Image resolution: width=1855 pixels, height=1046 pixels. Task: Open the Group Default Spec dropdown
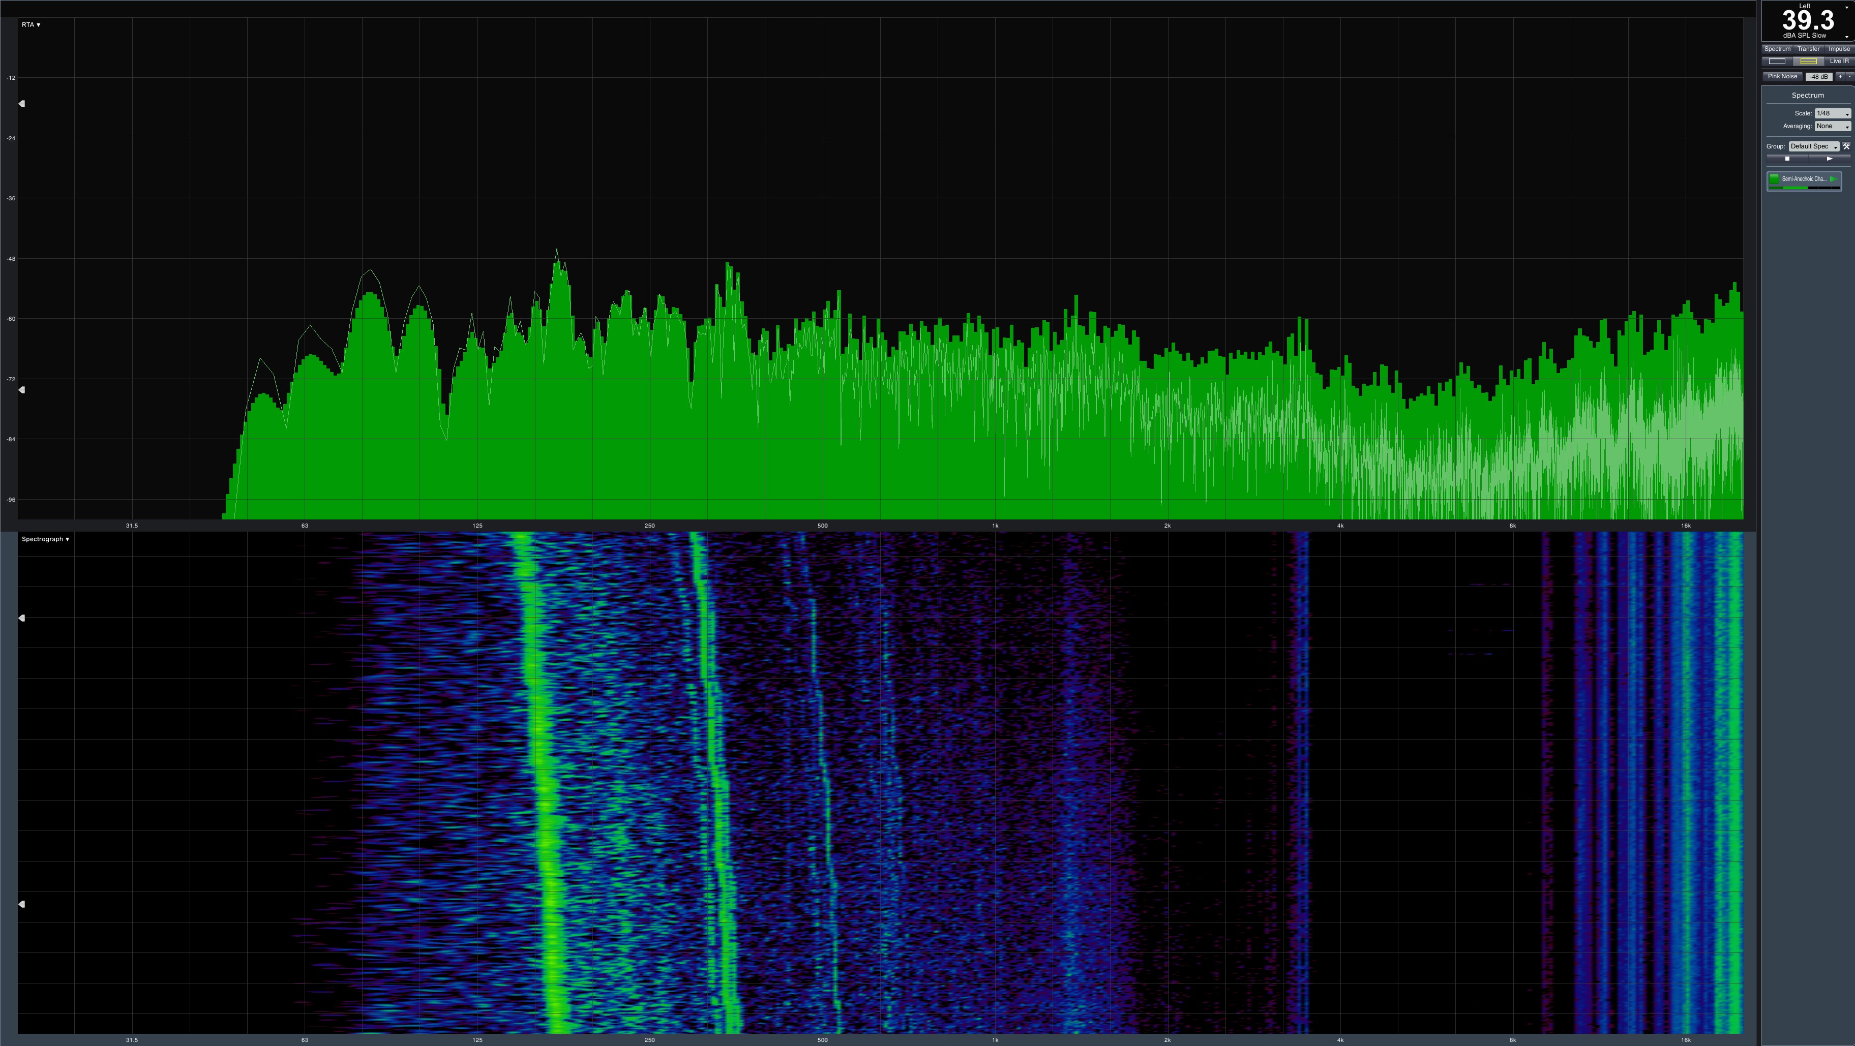(x=1814, y=146)
